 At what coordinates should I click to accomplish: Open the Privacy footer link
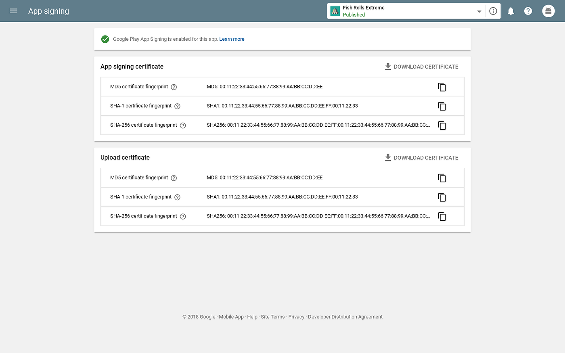click(296, 317)
